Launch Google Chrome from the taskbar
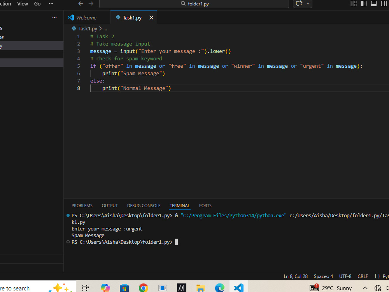 pyautogui.click(x=143, y=288)
